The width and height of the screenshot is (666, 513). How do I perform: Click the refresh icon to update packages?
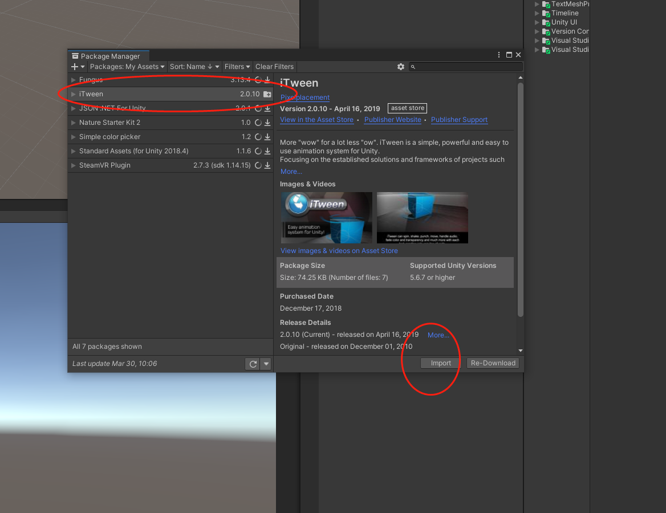point(253,363)
